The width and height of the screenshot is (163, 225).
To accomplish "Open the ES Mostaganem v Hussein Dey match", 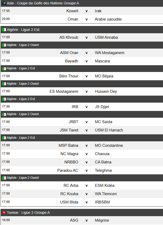I will click(x=82, y=91).
